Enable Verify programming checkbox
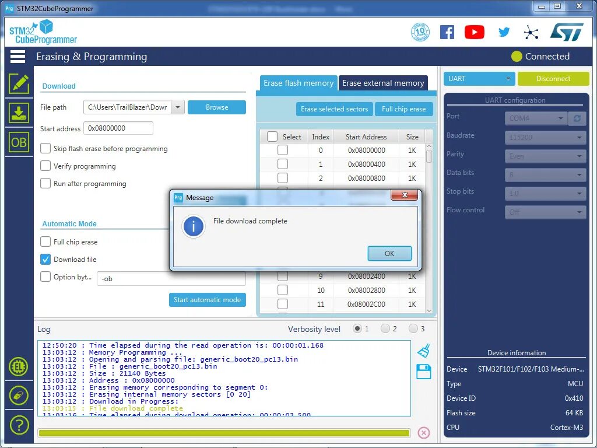Viewport: 597px width, 448px height. 45,166
